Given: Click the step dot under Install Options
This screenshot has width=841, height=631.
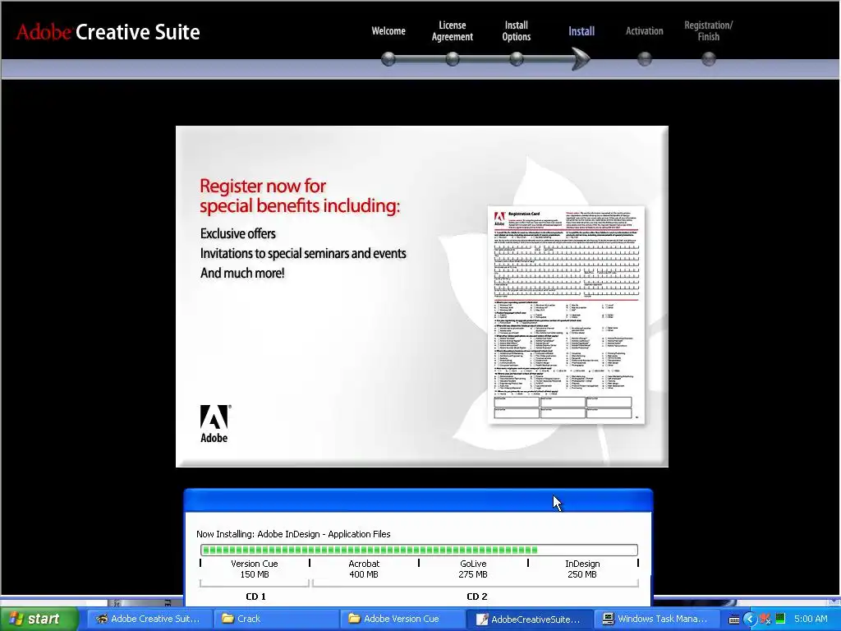Looking at the screenshot, I should pyautogui.click(x=516, y=59).
